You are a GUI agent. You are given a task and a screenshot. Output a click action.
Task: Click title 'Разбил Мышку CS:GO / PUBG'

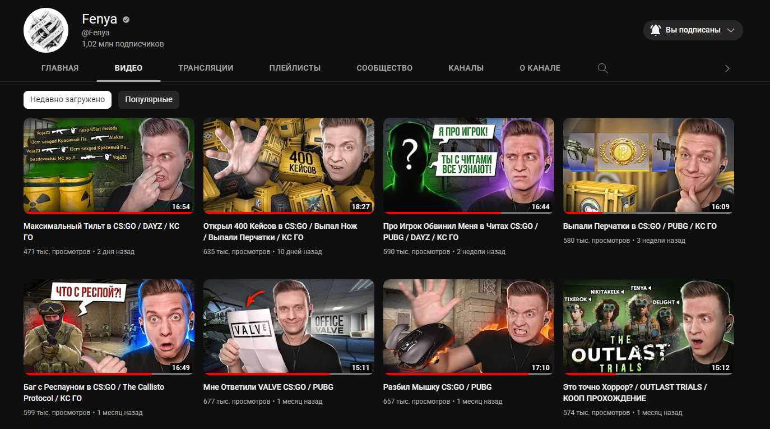tap(438, 387)
